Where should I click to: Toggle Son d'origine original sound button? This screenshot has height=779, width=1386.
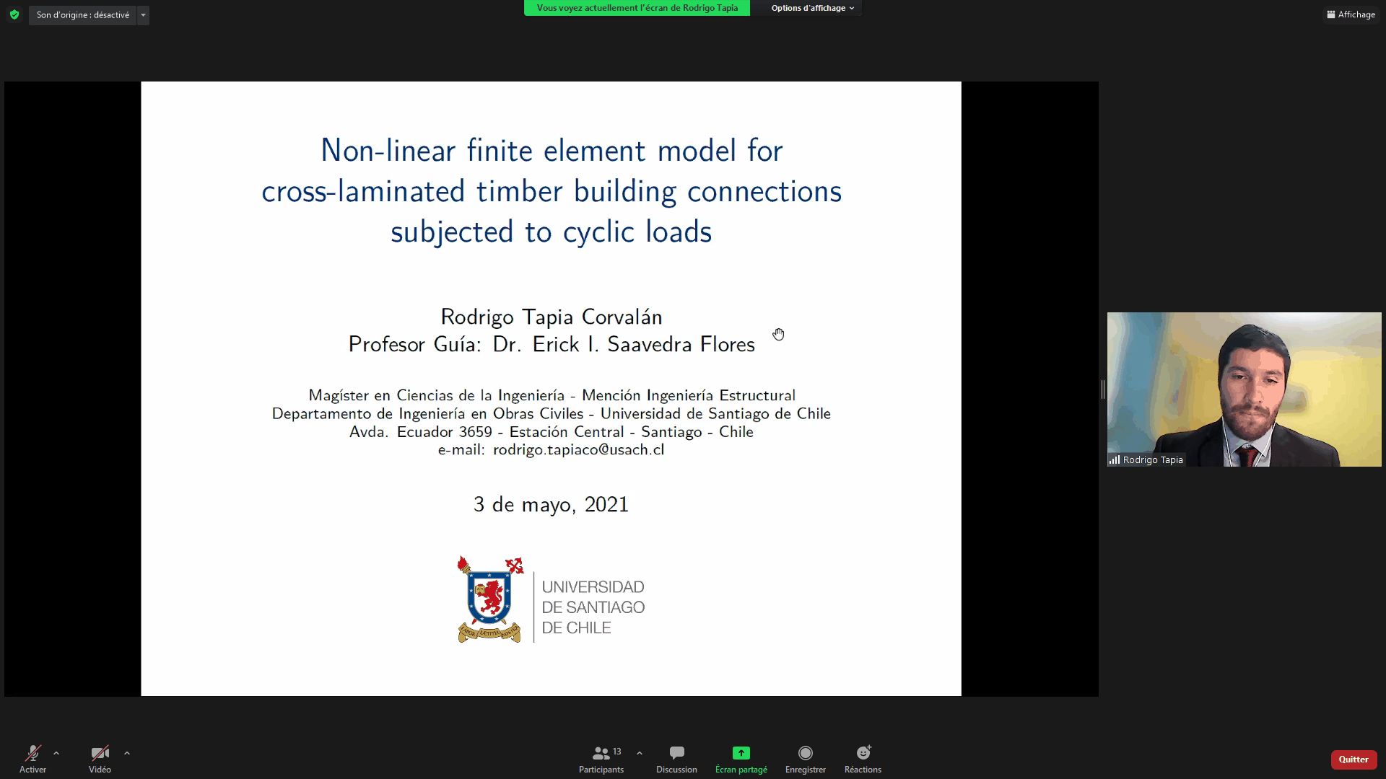pos(82,15)
